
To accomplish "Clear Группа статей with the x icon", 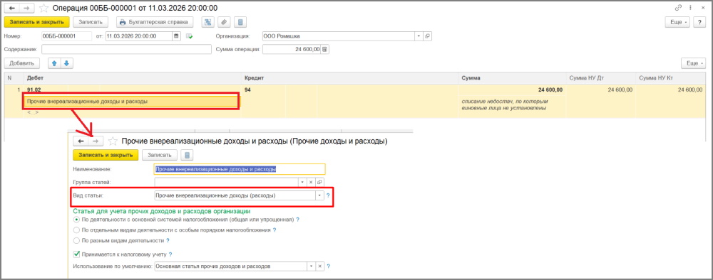I will [312, 182].
